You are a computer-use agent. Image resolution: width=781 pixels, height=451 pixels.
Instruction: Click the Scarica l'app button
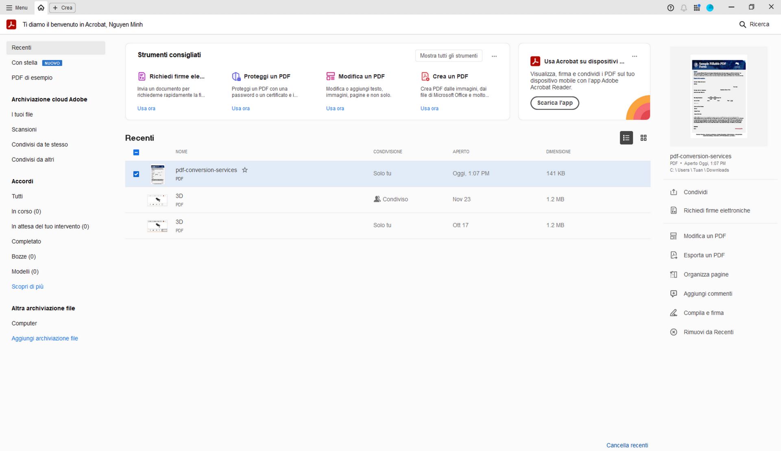click(554, 103)
